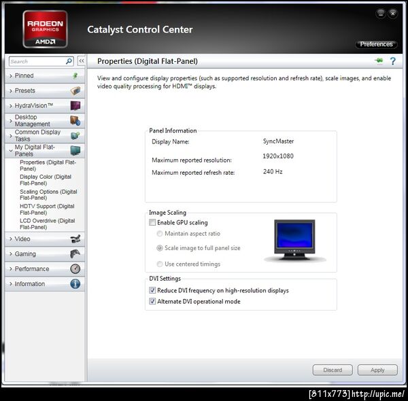This screenshot has height=401, width=408.
Task: Expand the Performance section
Action: point(45,268)
